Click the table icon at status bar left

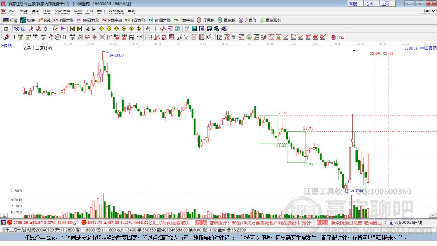click(3, 222)
